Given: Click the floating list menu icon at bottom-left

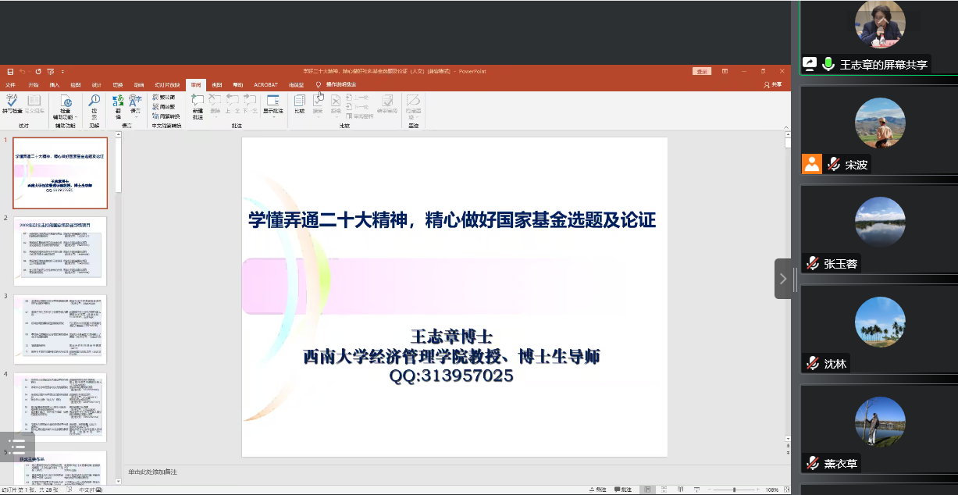Looking at the screenshot, I should point(17,447).
